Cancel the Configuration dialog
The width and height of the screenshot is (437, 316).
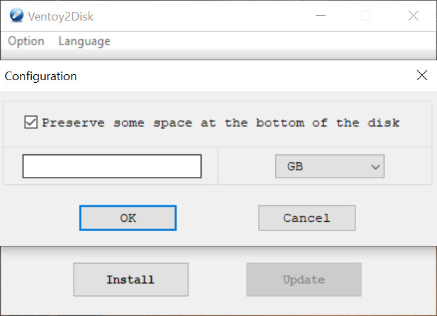307,218
